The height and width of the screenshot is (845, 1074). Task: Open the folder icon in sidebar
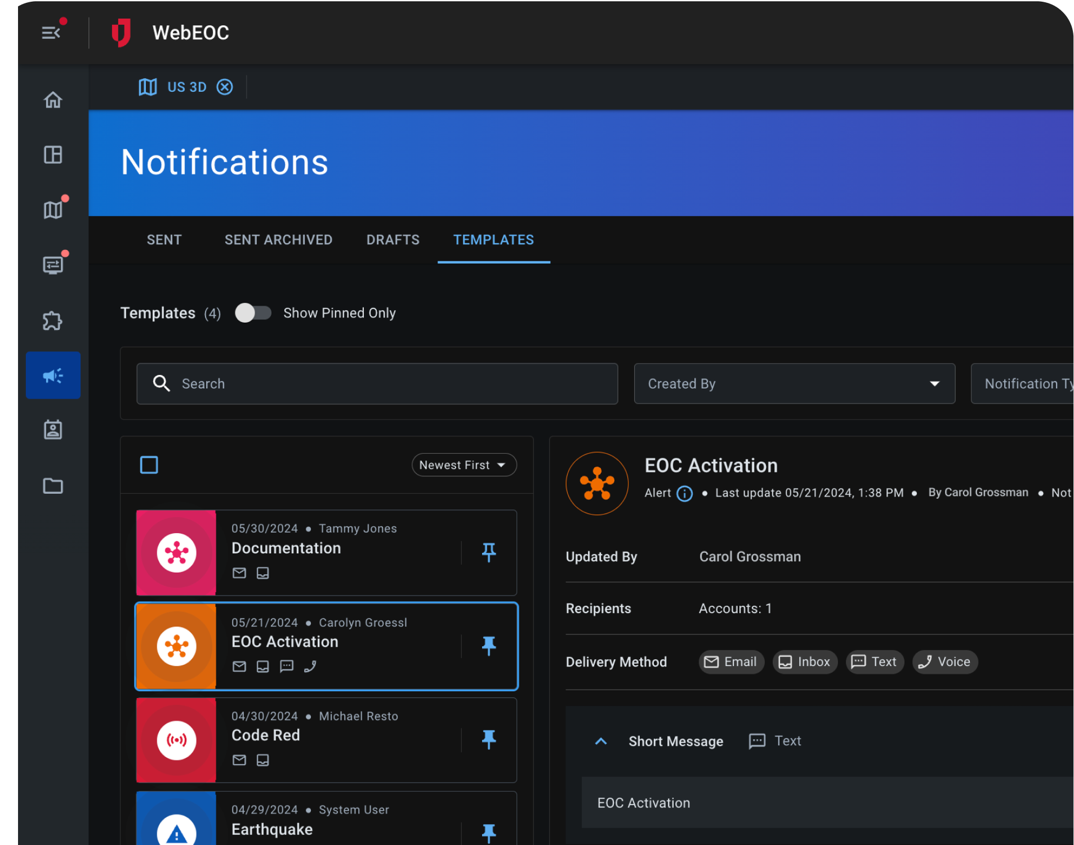(x=53, y=485)
